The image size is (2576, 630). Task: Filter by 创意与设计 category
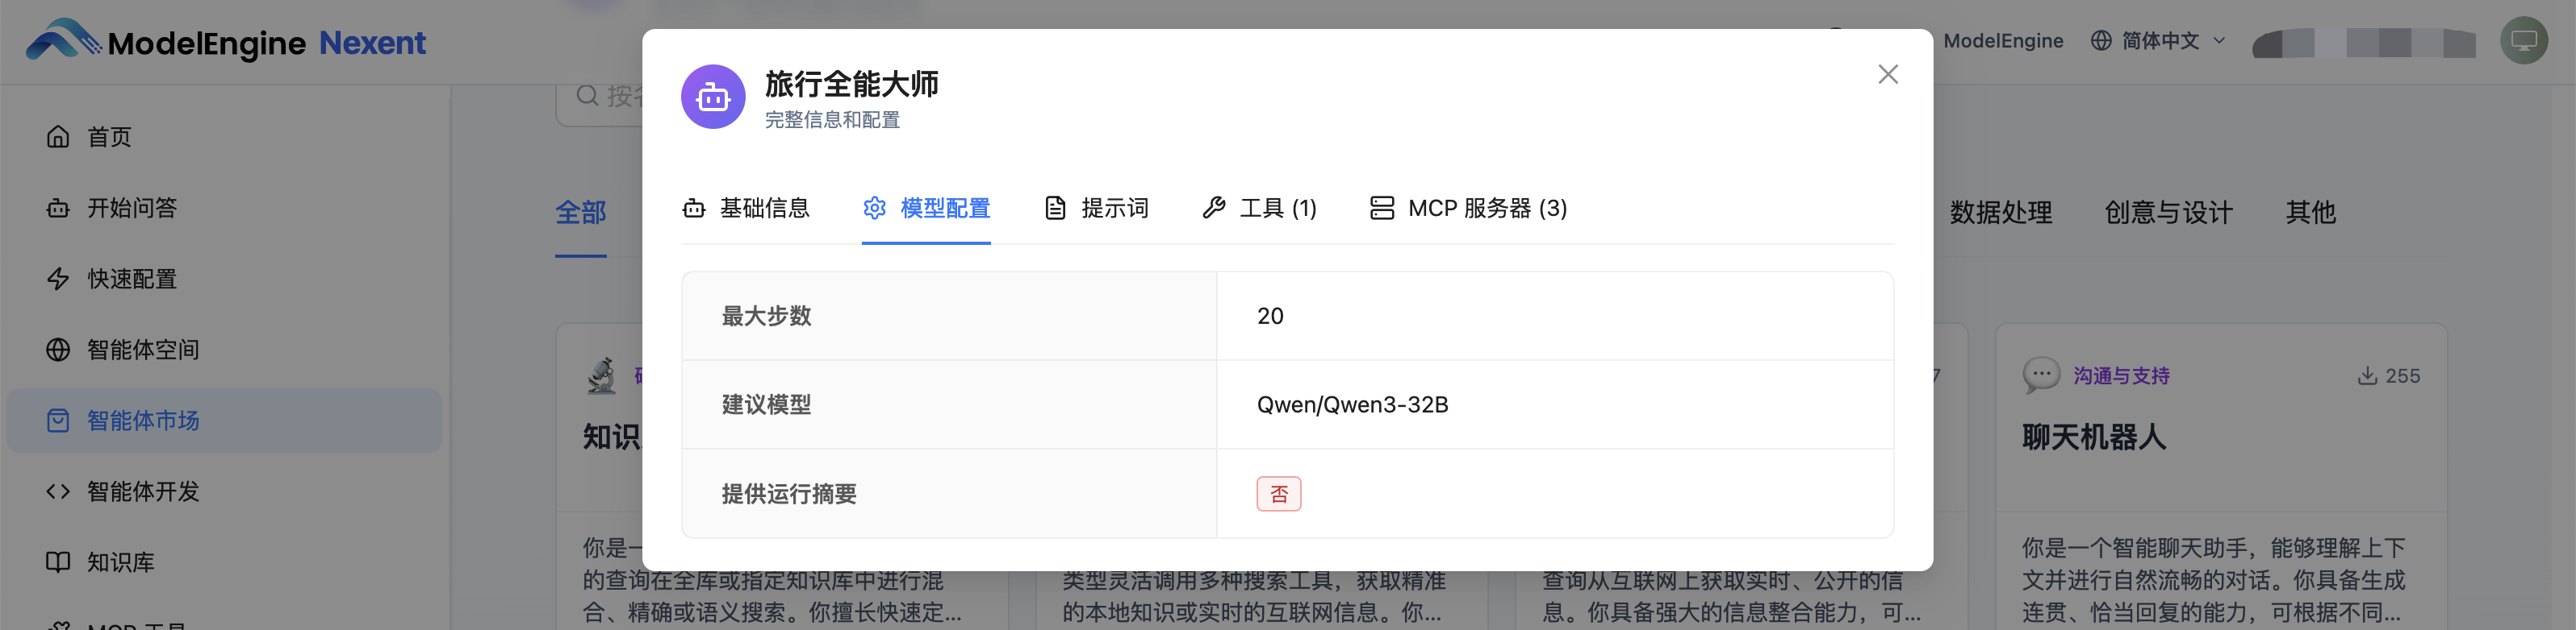pyautogui.click(x=2168, y=213)
